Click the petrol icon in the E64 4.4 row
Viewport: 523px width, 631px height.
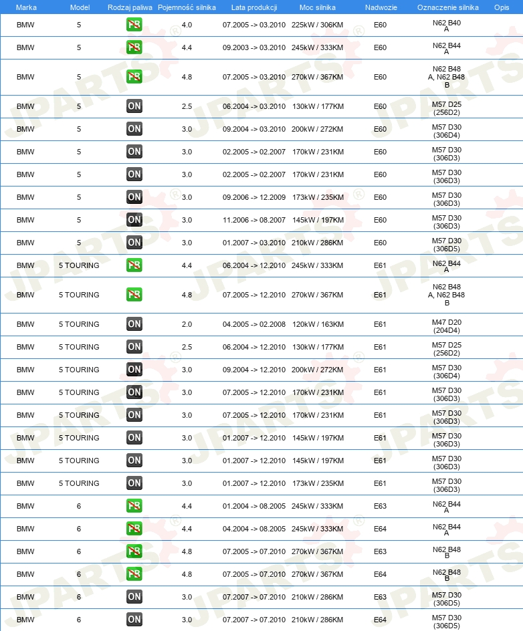click(134, 529)
